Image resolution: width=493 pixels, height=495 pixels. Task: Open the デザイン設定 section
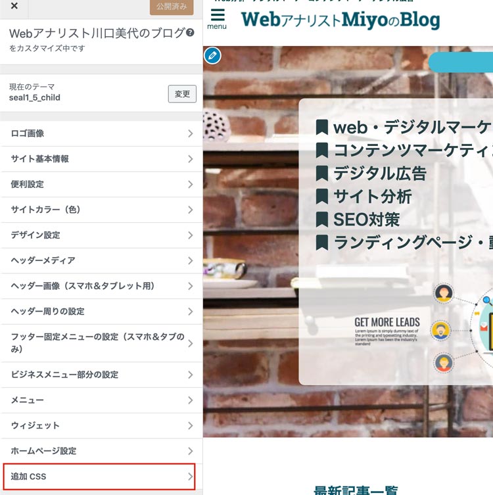[x=101, y=235]
